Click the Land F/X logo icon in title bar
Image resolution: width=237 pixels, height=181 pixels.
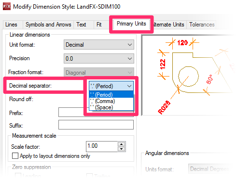pos(7,7)
